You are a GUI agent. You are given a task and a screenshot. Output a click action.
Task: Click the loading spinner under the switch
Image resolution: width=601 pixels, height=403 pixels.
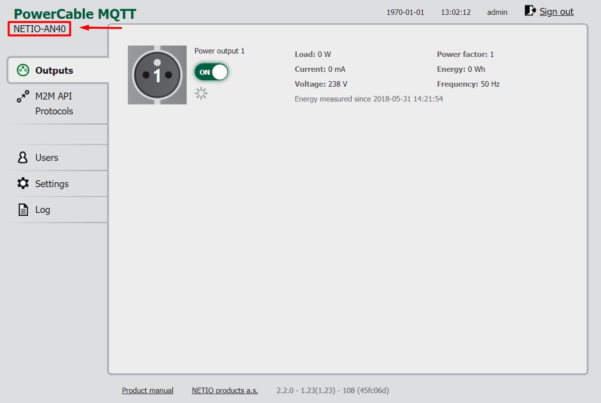pos(201,93)
